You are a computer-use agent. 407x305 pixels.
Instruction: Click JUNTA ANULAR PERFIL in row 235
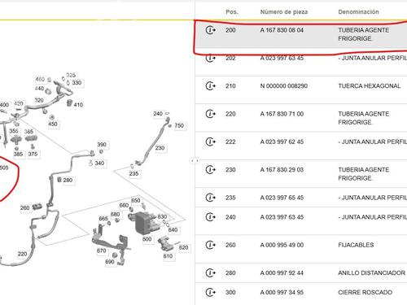374,198
